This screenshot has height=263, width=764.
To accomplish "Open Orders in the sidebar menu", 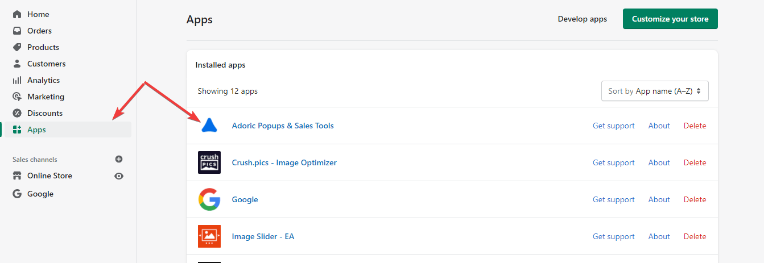I will [x=39, y=31].
